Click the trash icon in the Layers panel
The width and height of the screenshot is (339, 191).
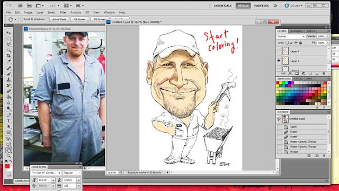(x=324, y=74)
